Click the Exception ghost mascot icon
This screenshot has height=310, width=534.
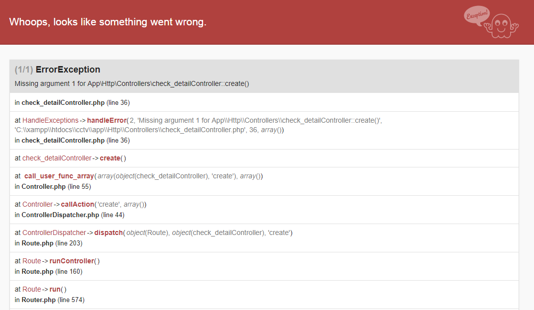click(502, 25)
